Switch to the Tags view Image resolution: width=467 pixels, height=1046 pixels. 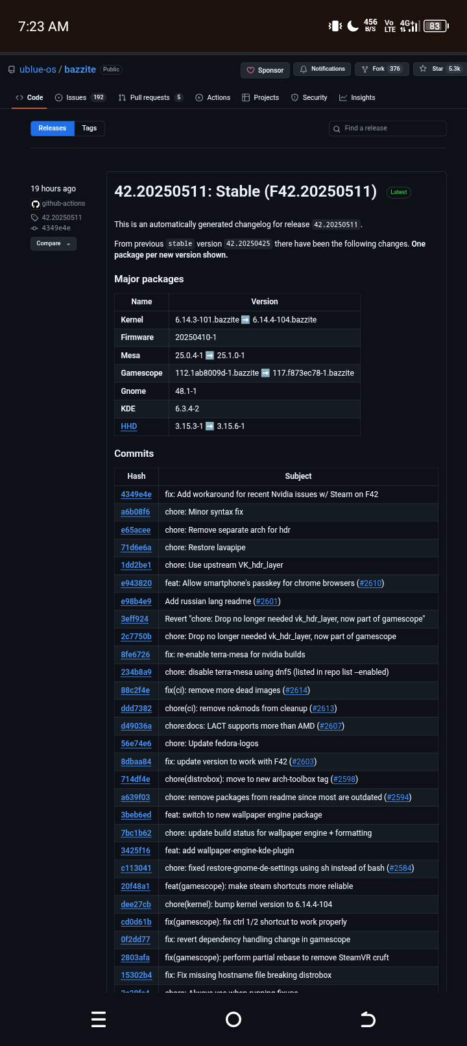tap(90, 128)
